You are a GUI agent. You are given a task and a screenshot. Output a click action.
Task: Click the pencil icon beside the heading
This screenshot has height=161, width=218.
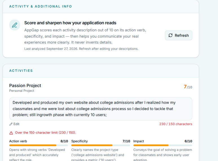click(15, 25)
